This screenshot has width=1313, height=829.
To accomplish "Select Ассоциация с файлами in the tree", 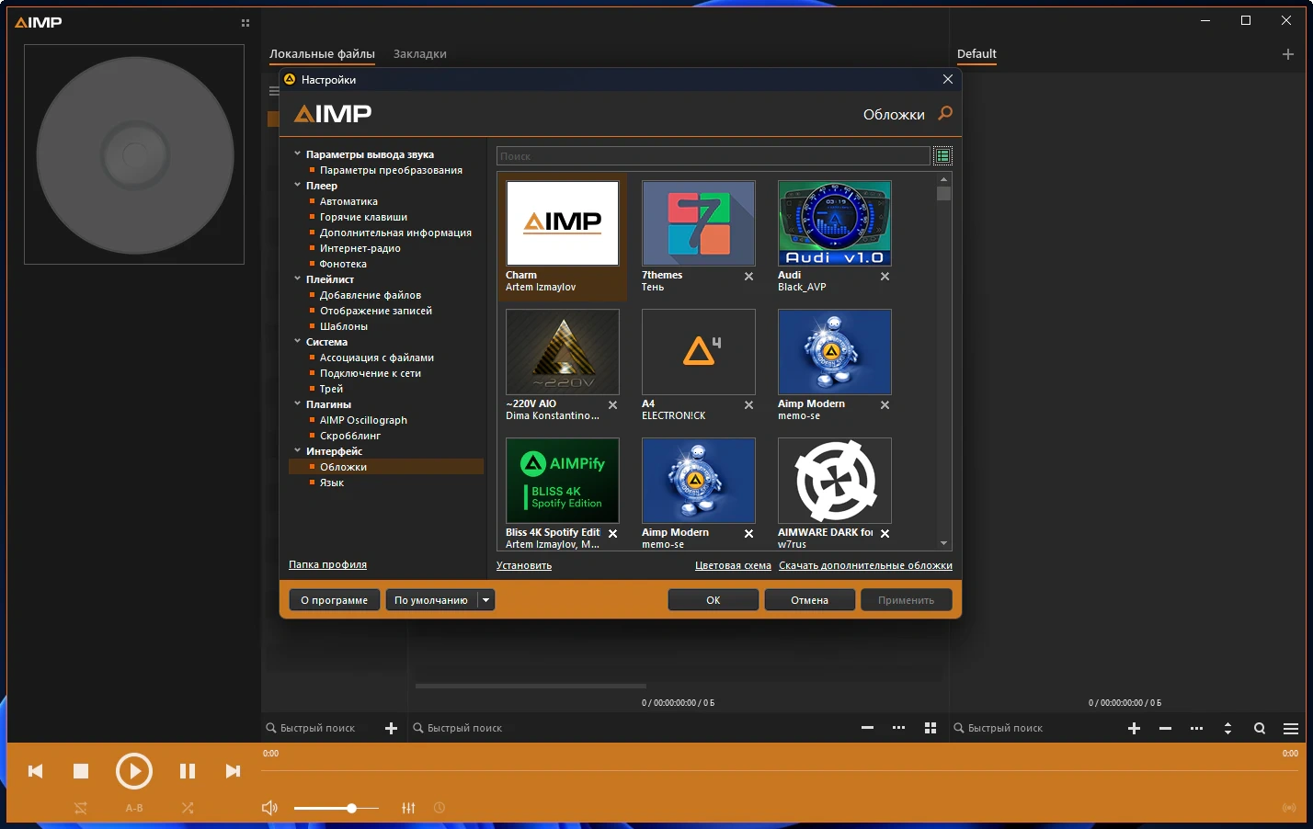I will [x=377, y=358].
